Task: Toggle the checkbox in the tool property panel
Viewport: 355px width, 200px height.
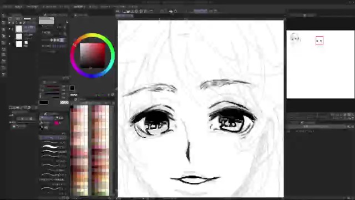Action: point(14,126)
